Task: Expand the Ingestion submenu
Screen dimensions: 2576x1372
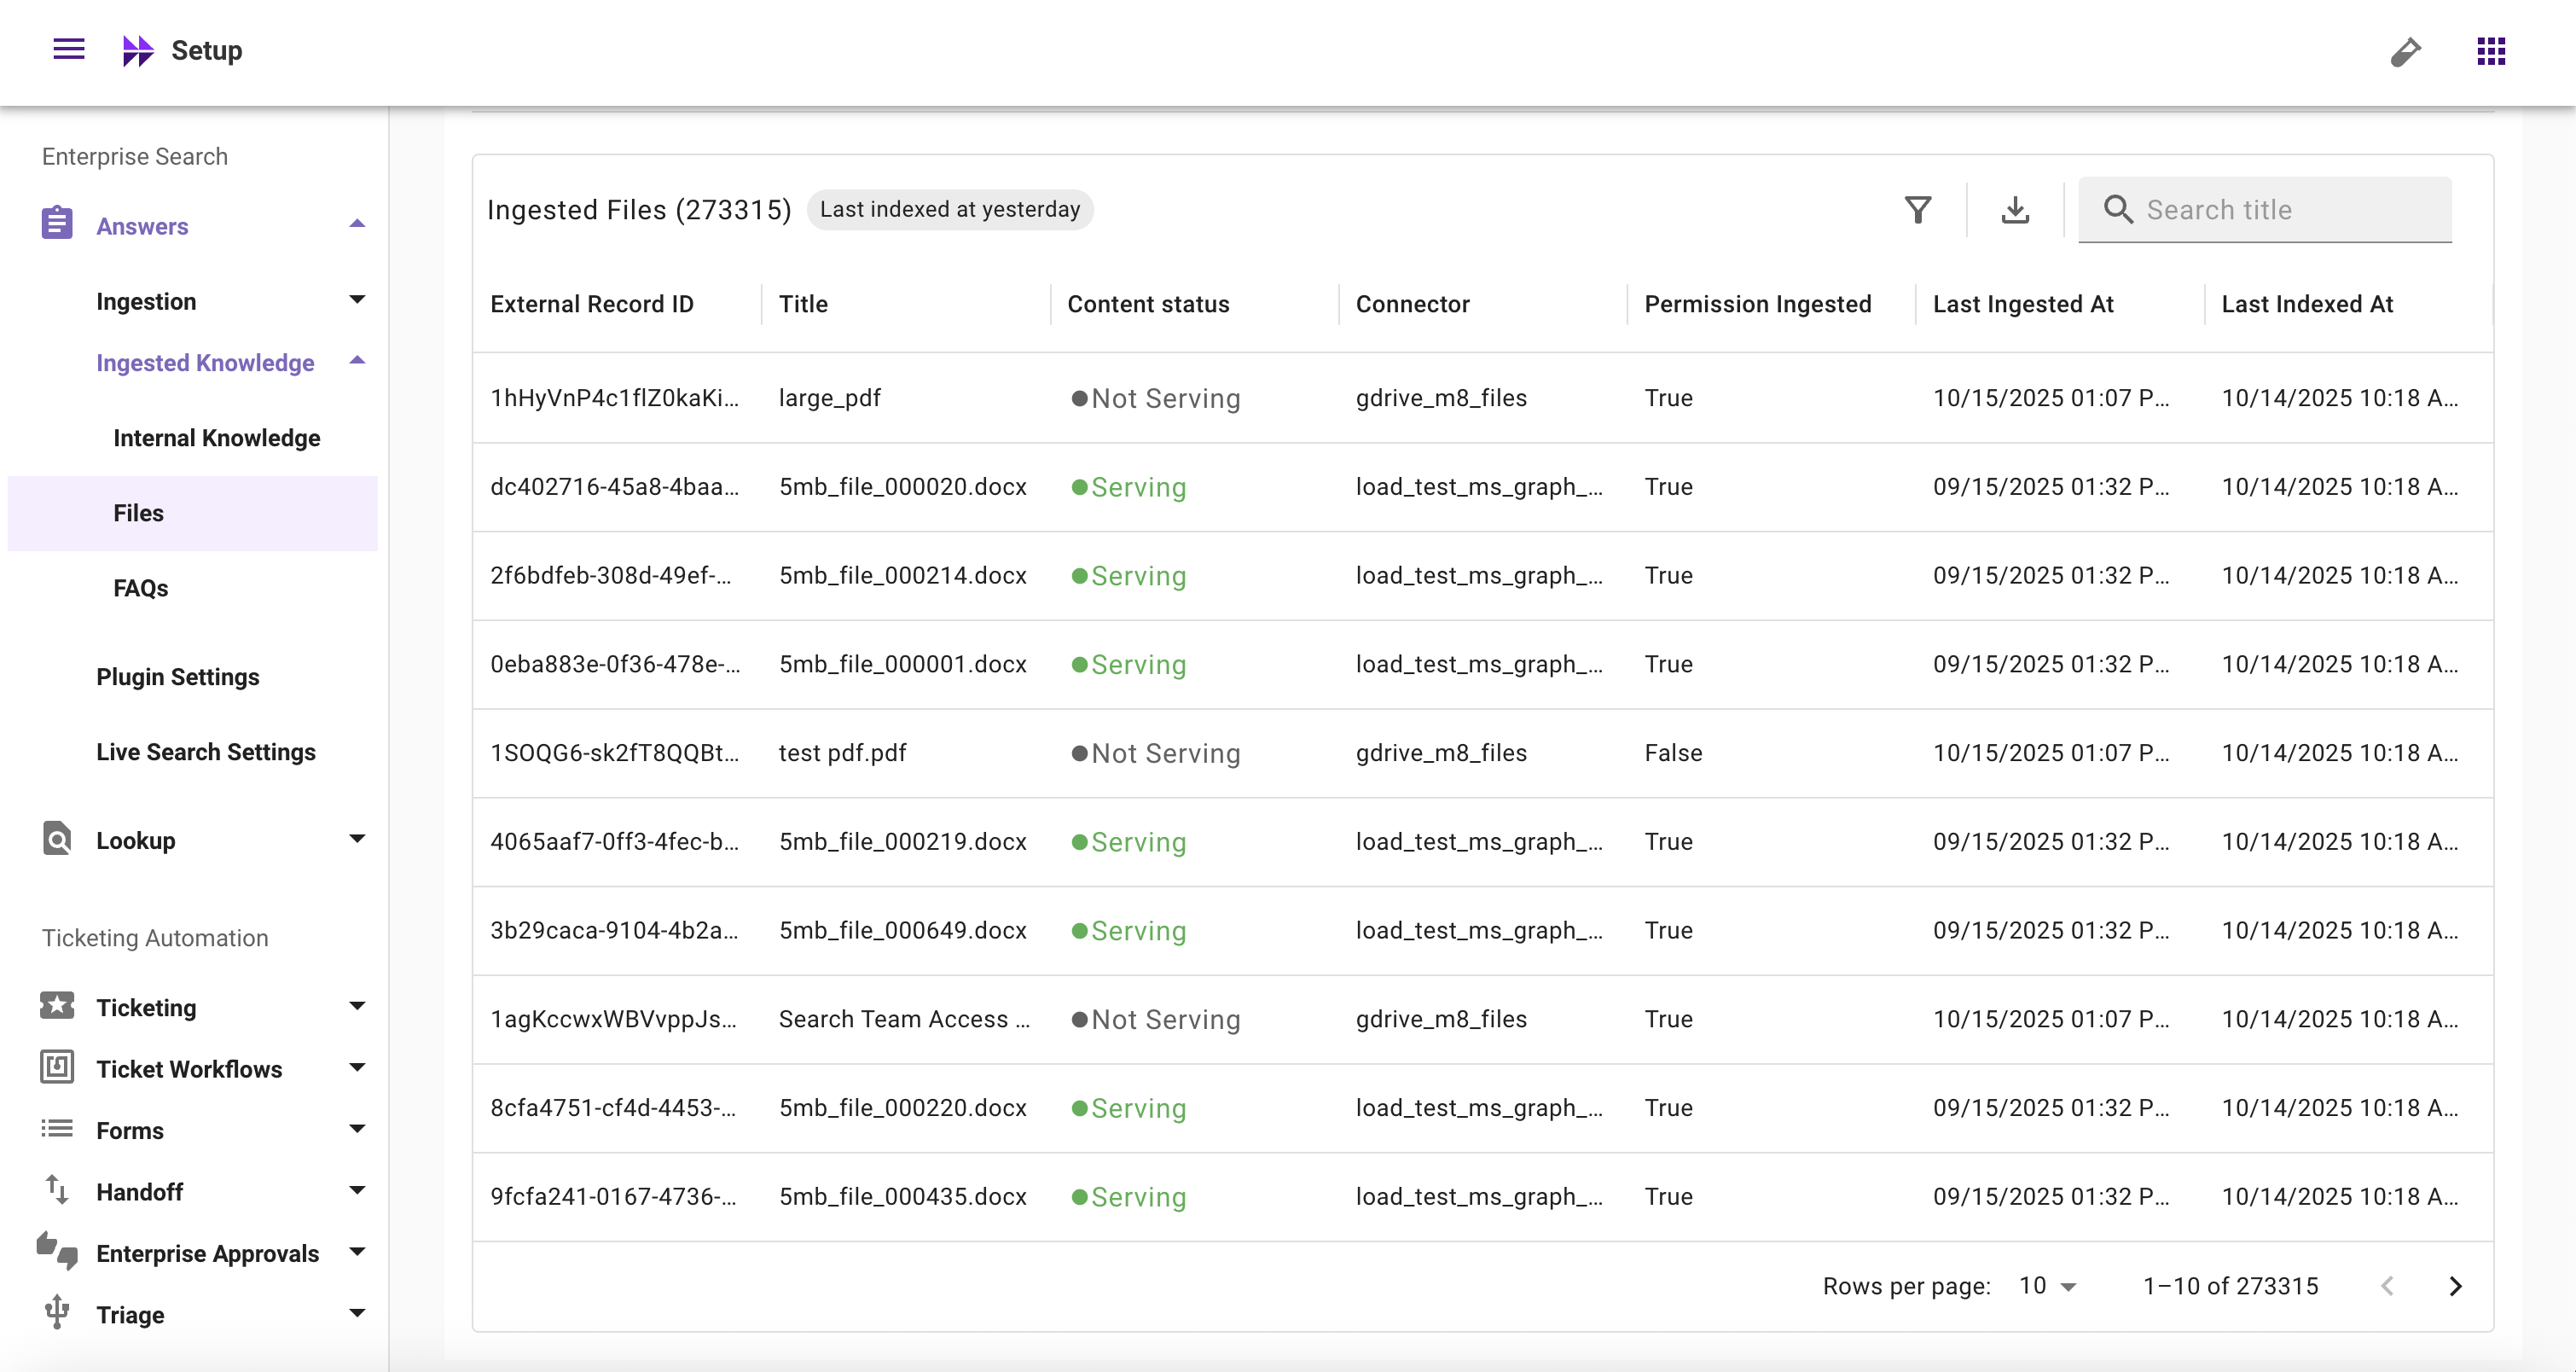Action: point(357,300)
